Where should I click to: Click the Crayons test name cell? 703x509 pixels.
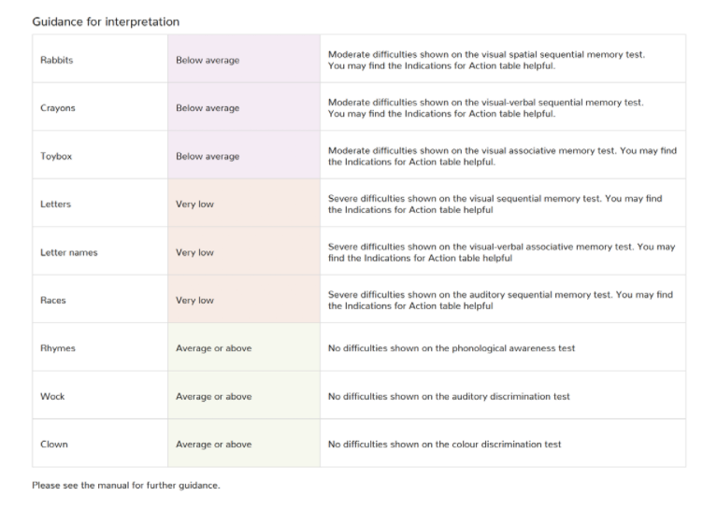coord(100,107)
